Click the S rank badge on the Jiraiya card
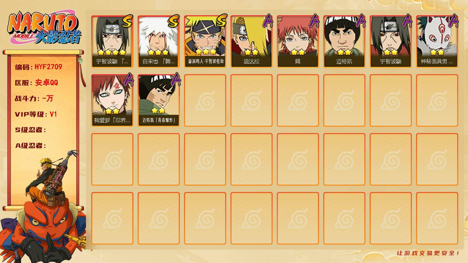Image resolution: width=468 pixels, height=263 pixels. pos(173,21)
